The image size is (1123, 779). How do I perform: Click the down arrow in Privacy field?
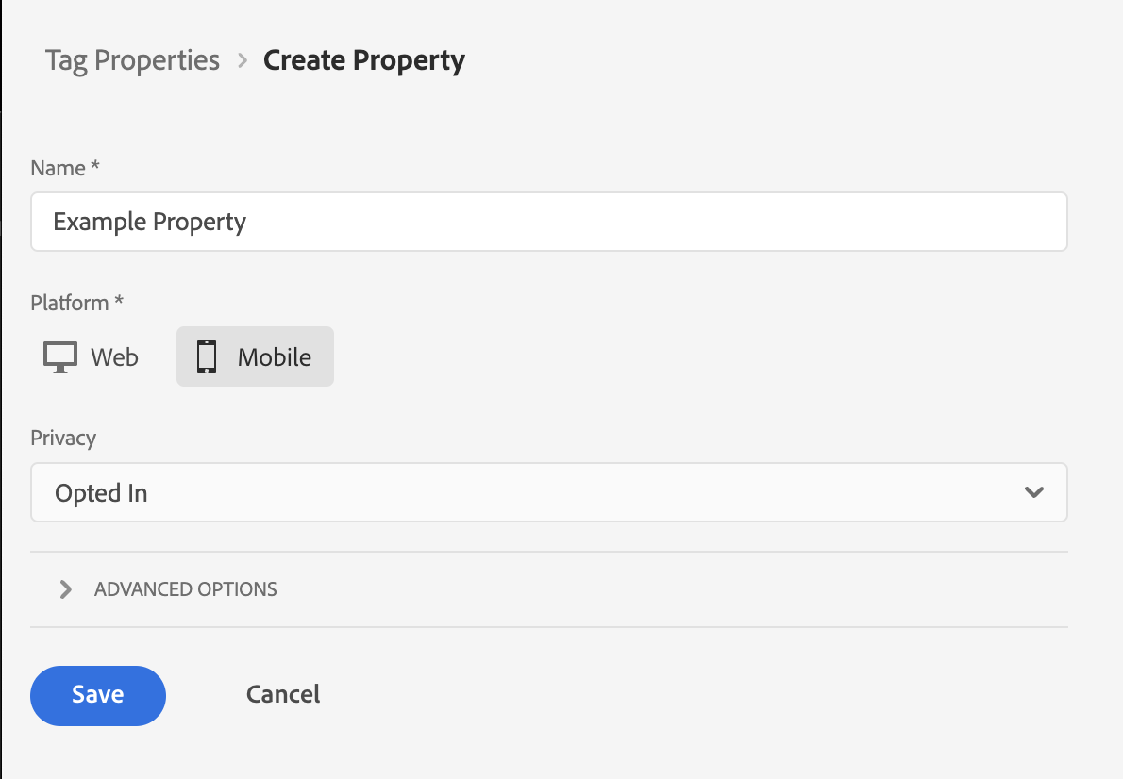(x=1034, y=492)
